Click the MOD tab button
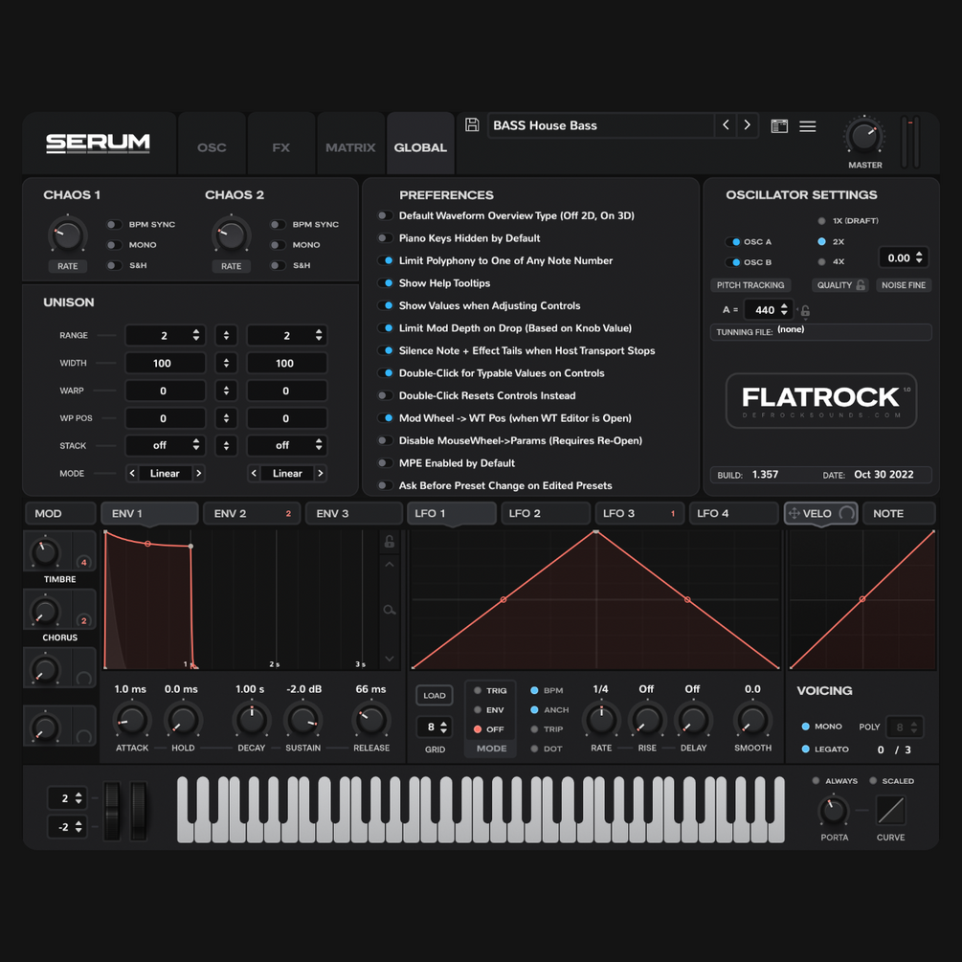The width and height of the screenshot is (962, 962). [x=60, y=513]
